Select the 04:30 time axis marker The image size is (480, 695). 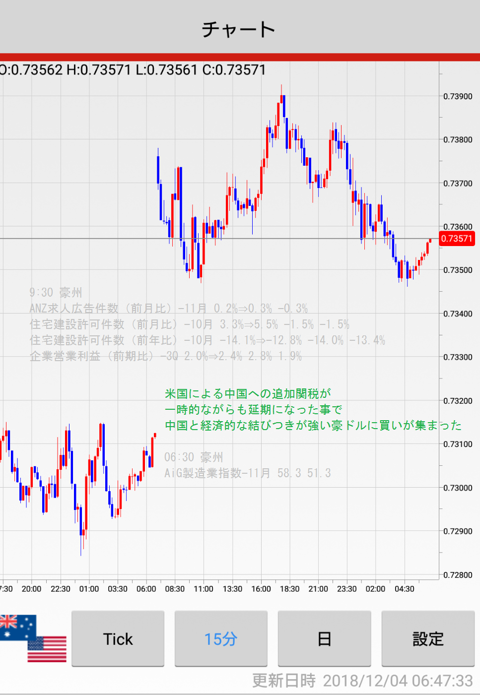point(404,589)
